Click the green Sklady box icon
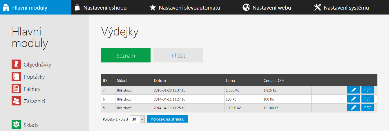 (x=16, y=125)
